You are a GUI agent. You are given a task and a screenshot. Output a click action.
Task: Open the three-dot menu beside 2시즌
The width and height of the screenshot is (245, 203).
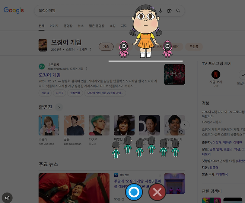tap(90, 49)
